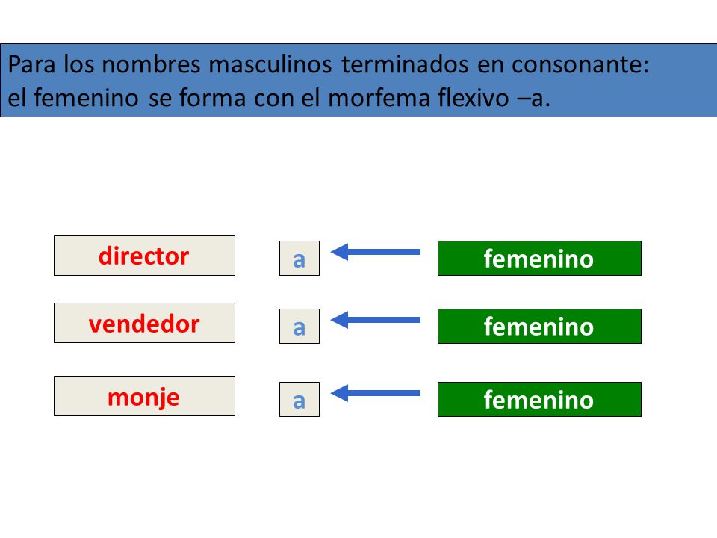Click the red 'director' word box
Screen dimensions: 717x538
144,256
